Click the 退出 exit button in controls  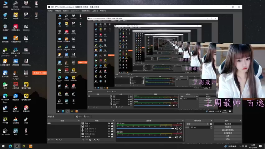click(x=228, y=139)
